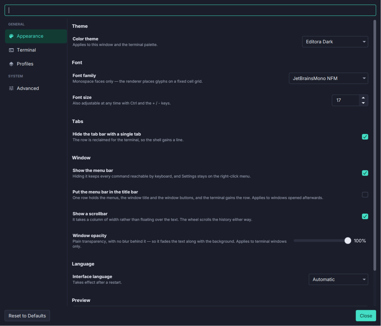Screen dimensions: 381x326
Task: Open the Font family dropdown
Action: [x=328, y=78]
